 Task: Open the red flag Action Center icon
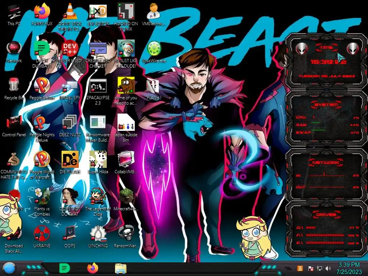pos(310,268)
